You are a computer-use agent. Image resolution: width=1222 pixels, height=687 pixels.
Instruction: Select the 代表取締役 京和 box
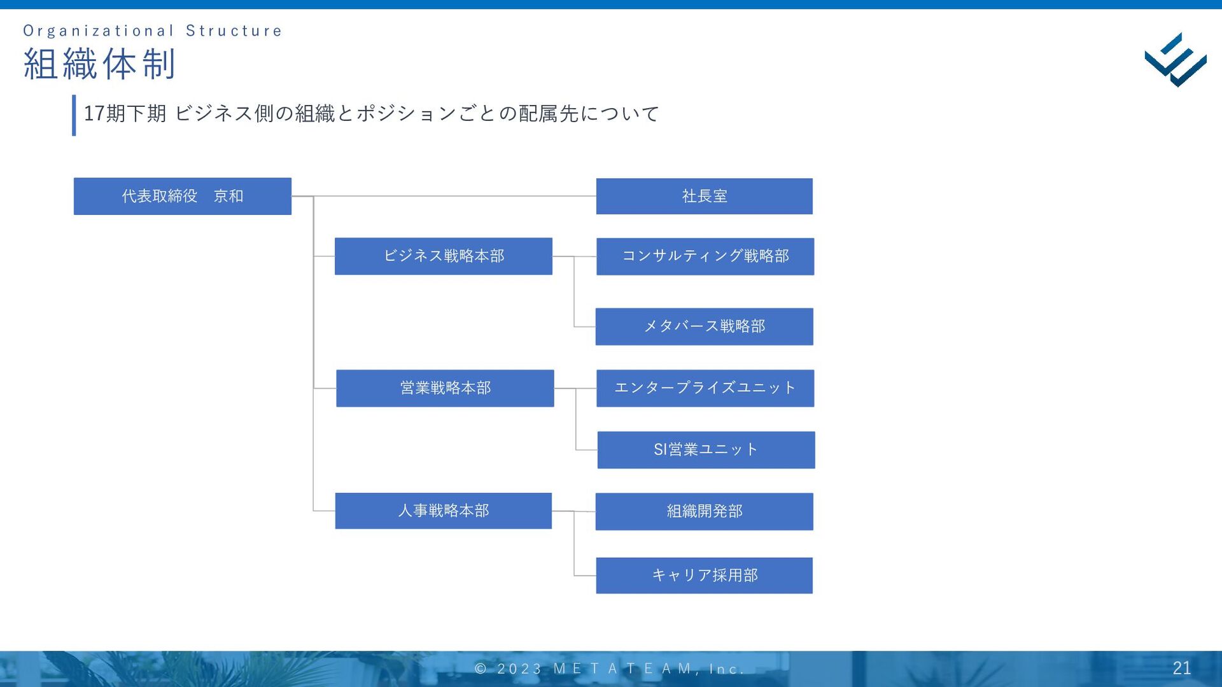[x=183, y=196]
